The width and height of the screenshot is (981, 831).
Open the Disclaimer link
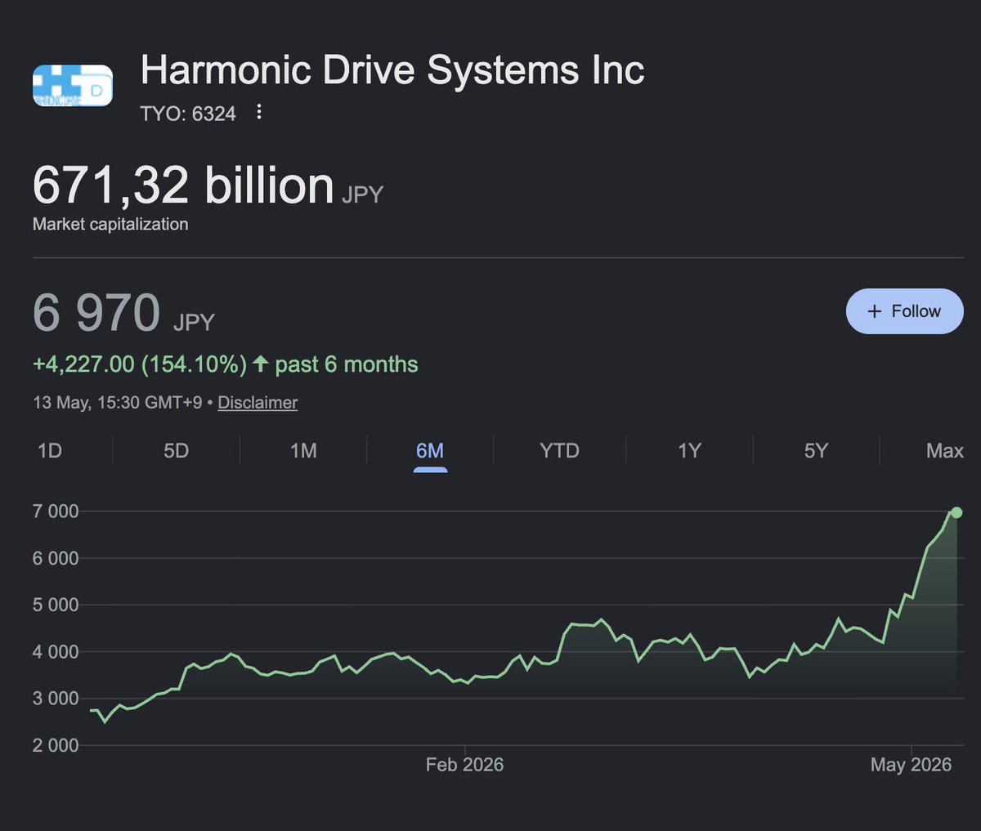pyautogui.click(x=258, y=403)
